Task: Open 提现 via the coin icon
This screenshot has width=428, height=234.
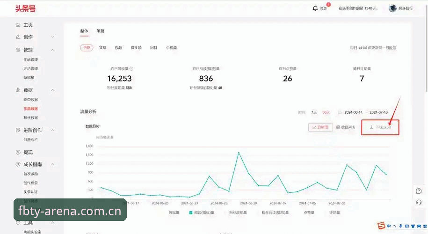Action: coord(18,152)
